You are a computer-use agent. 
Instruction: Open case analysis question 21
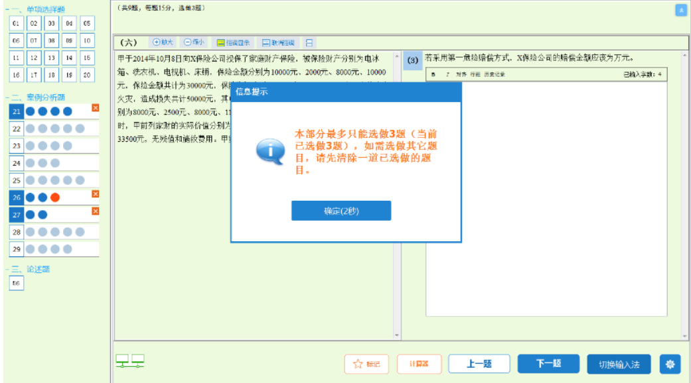(17, 111)
